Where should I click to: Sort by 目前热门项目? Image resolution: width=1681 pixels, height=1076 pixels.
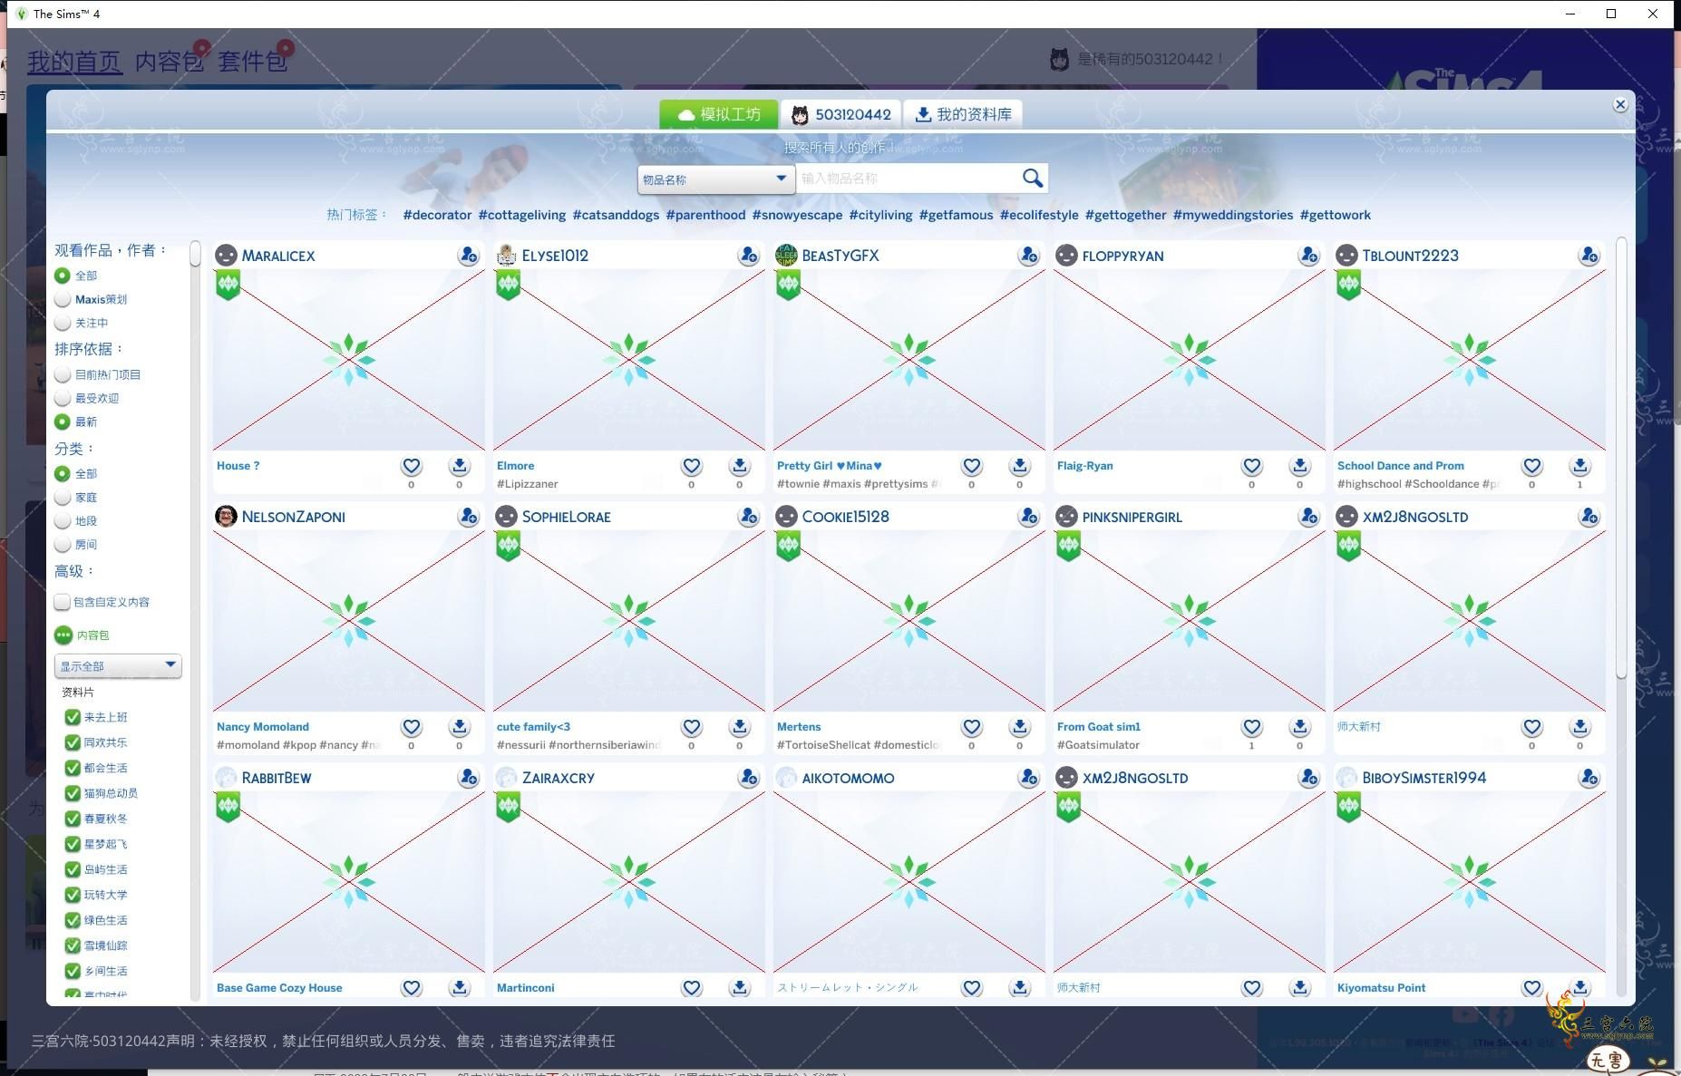63,374
